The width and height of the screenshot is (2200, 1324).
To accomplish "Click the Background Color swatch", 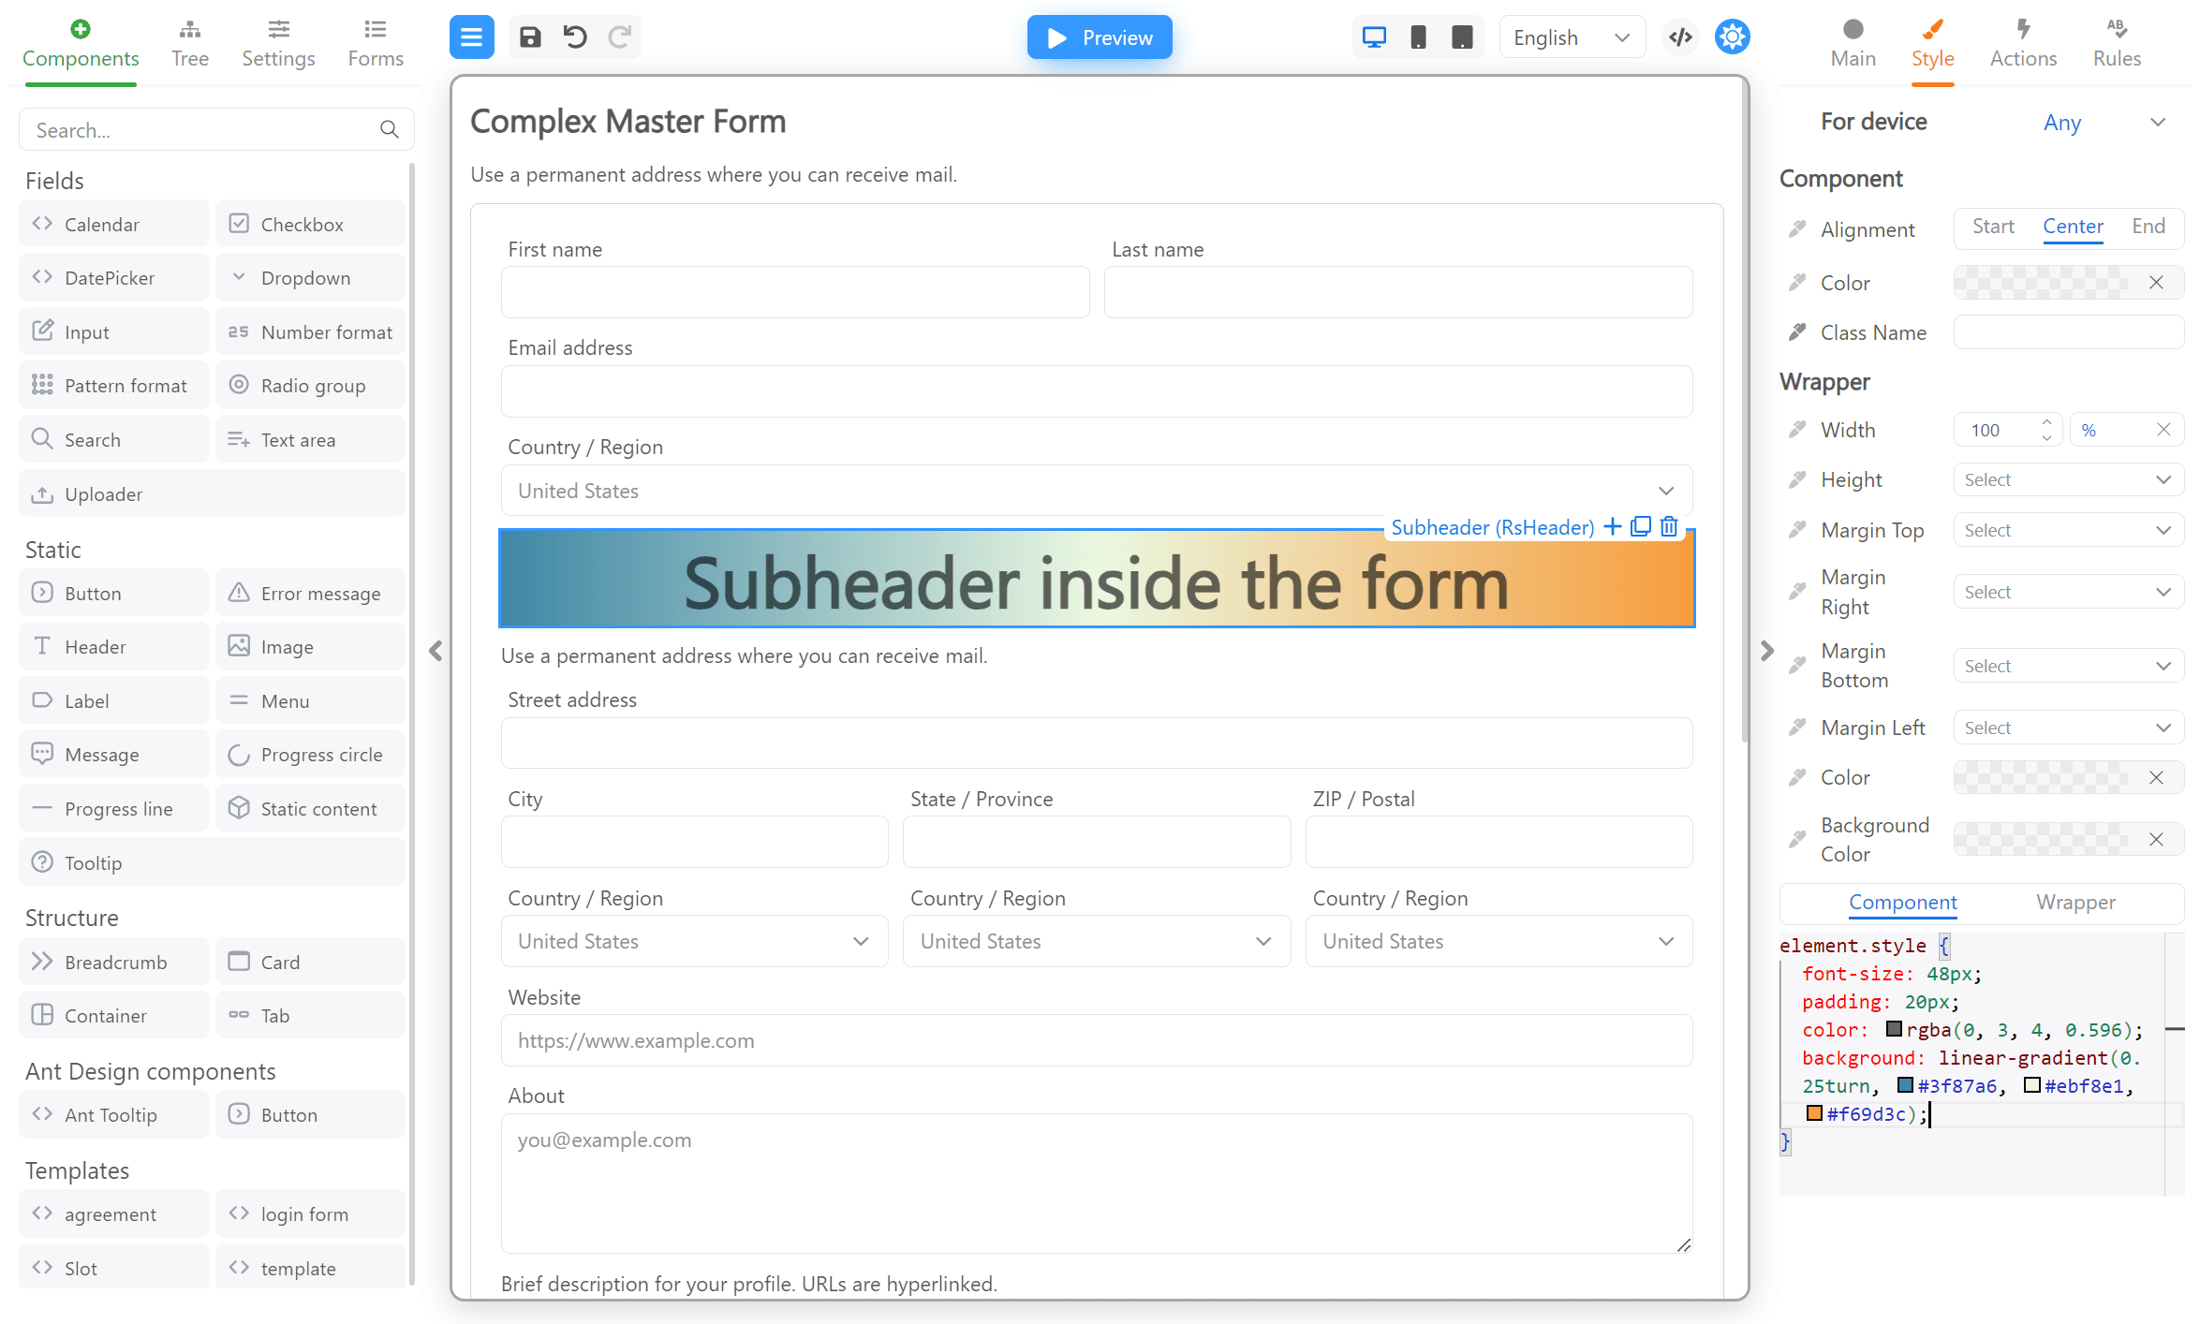I will pos(2042,840).
